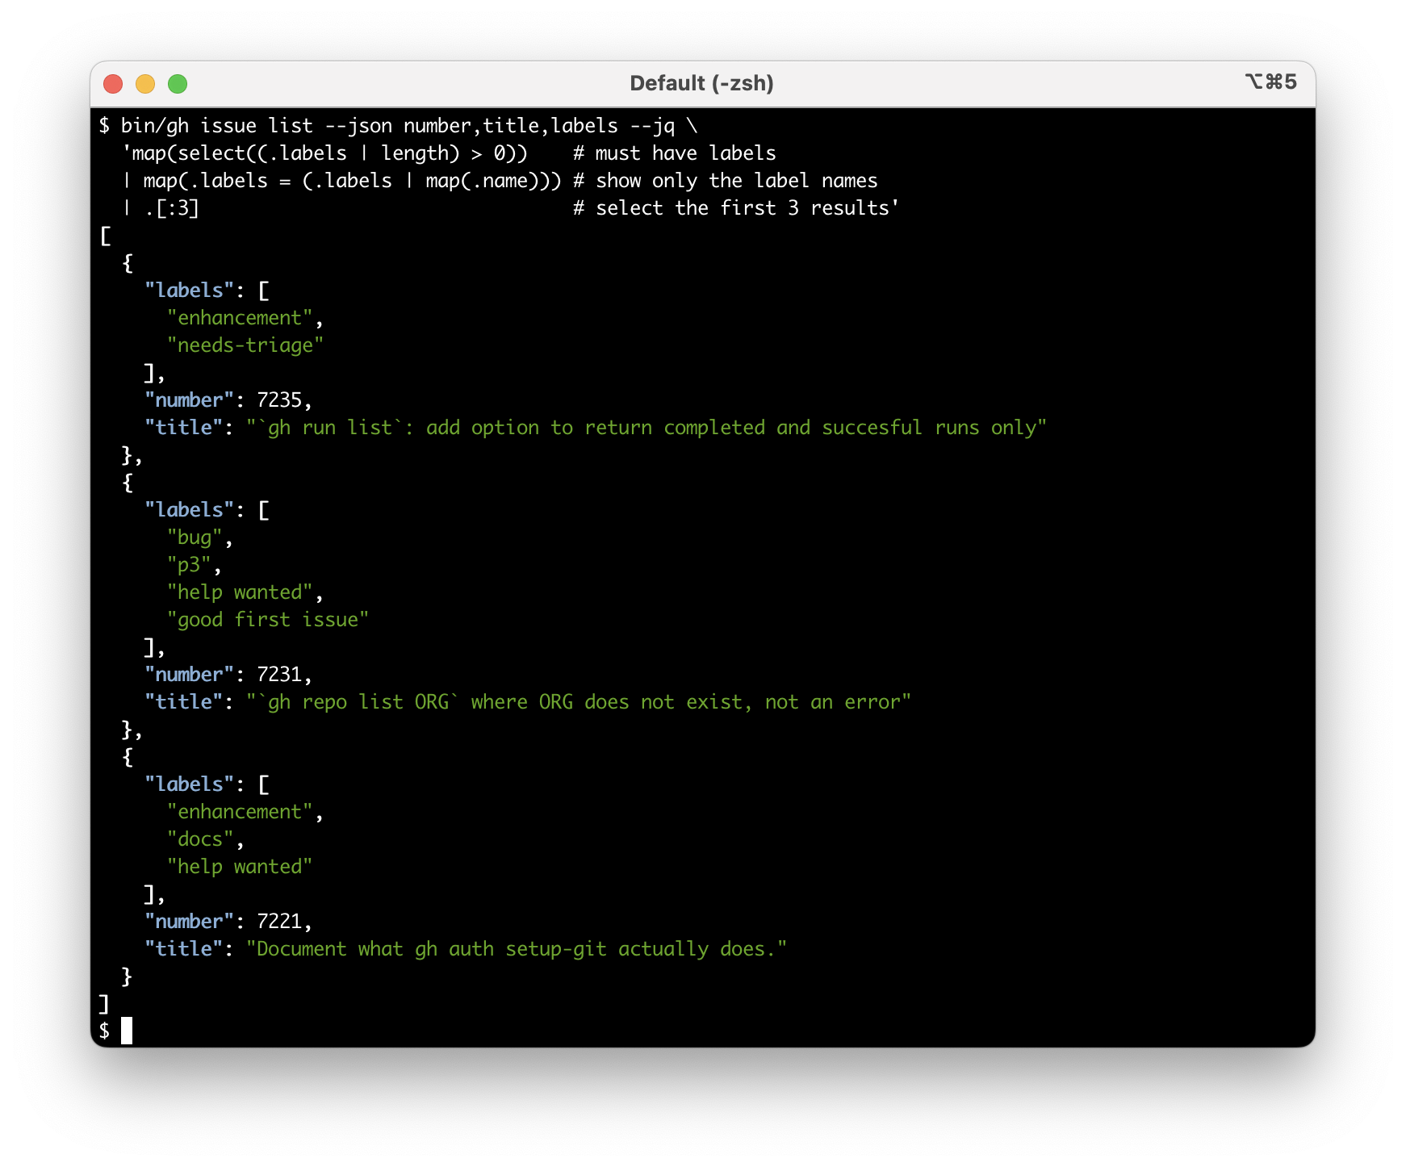Click the "# must have labels" comment
This screenshot has height=1167, width=1406.
pos(675,153)
